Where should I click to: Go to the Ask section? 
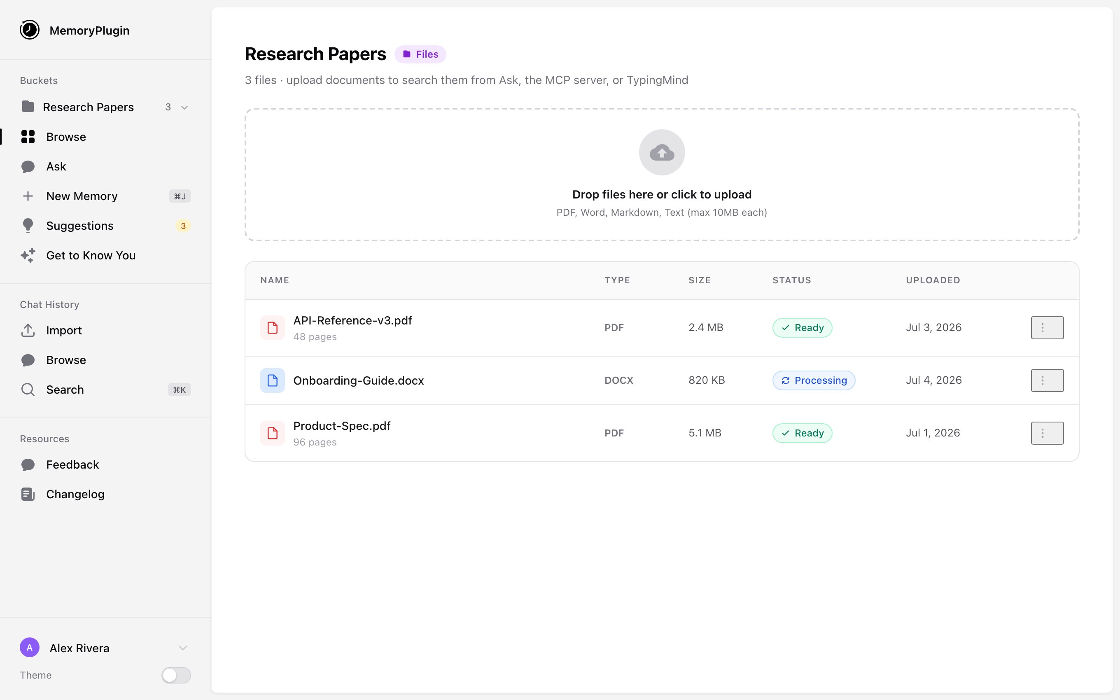coord(105,166)
